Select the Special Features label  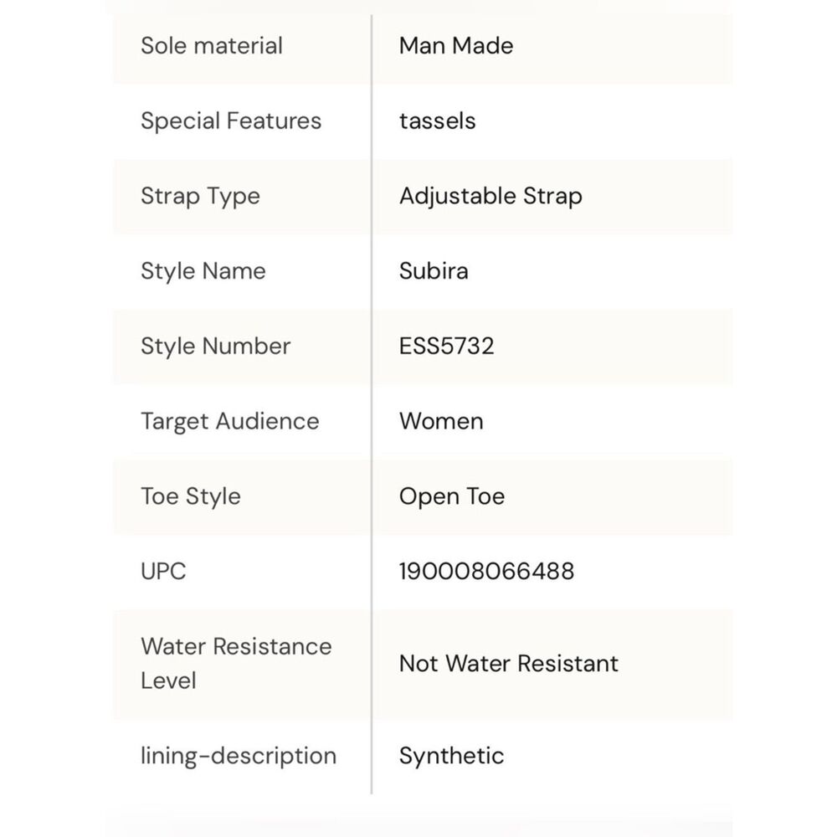231,121
